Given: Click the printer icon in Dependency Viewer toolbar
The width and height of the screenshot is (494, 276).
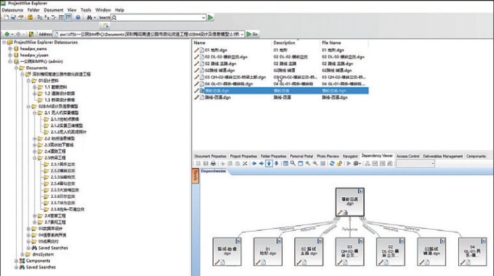Looking at the screenshot, I should 213,163.
